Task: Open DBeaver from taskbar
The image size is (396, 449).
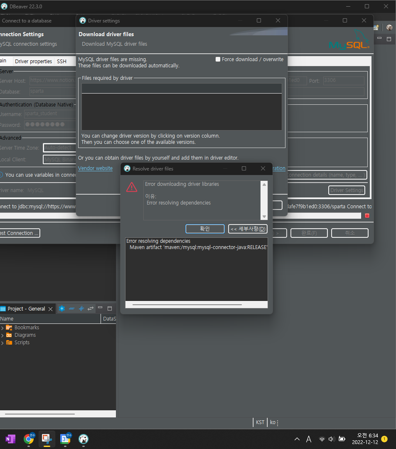Action: pyautogui.click(x=84, y=439)
